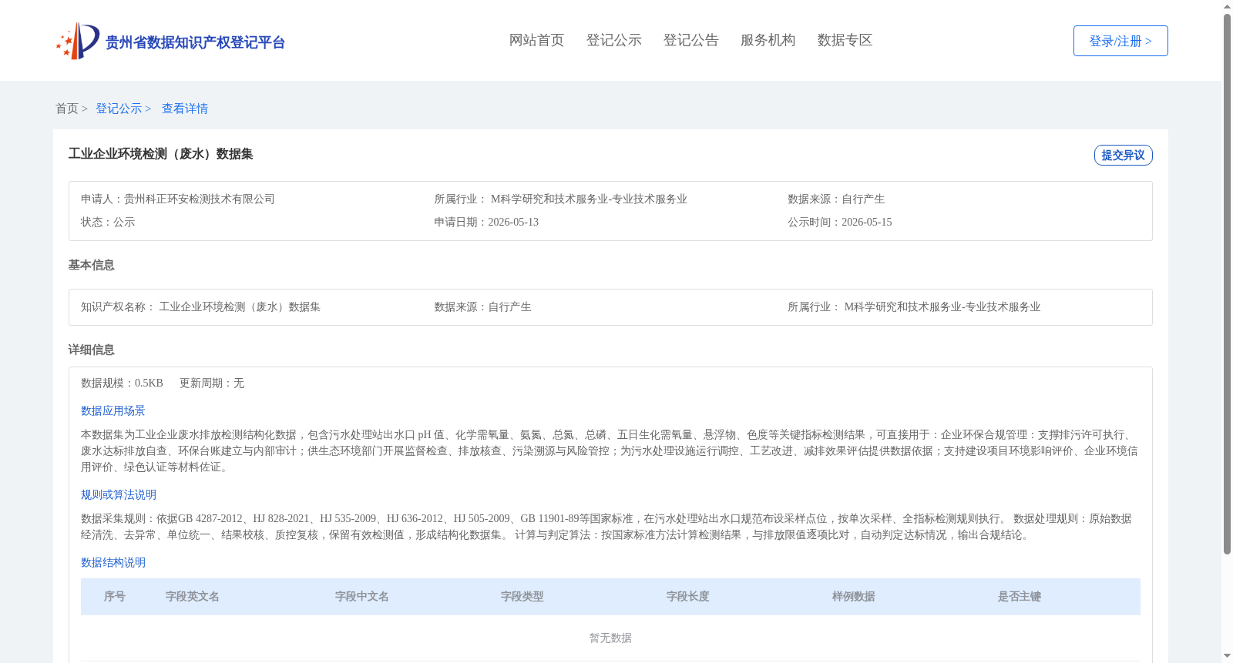Click 查看详情 breadcrumb item

click(185, 109)
